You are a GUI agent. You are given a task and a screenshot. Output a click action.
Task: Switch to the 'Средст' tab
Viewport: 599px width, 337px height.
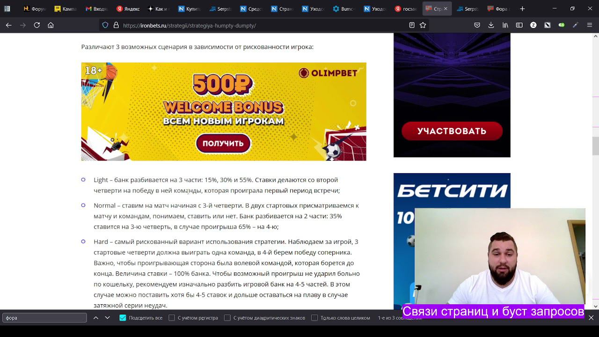point(251,8)
